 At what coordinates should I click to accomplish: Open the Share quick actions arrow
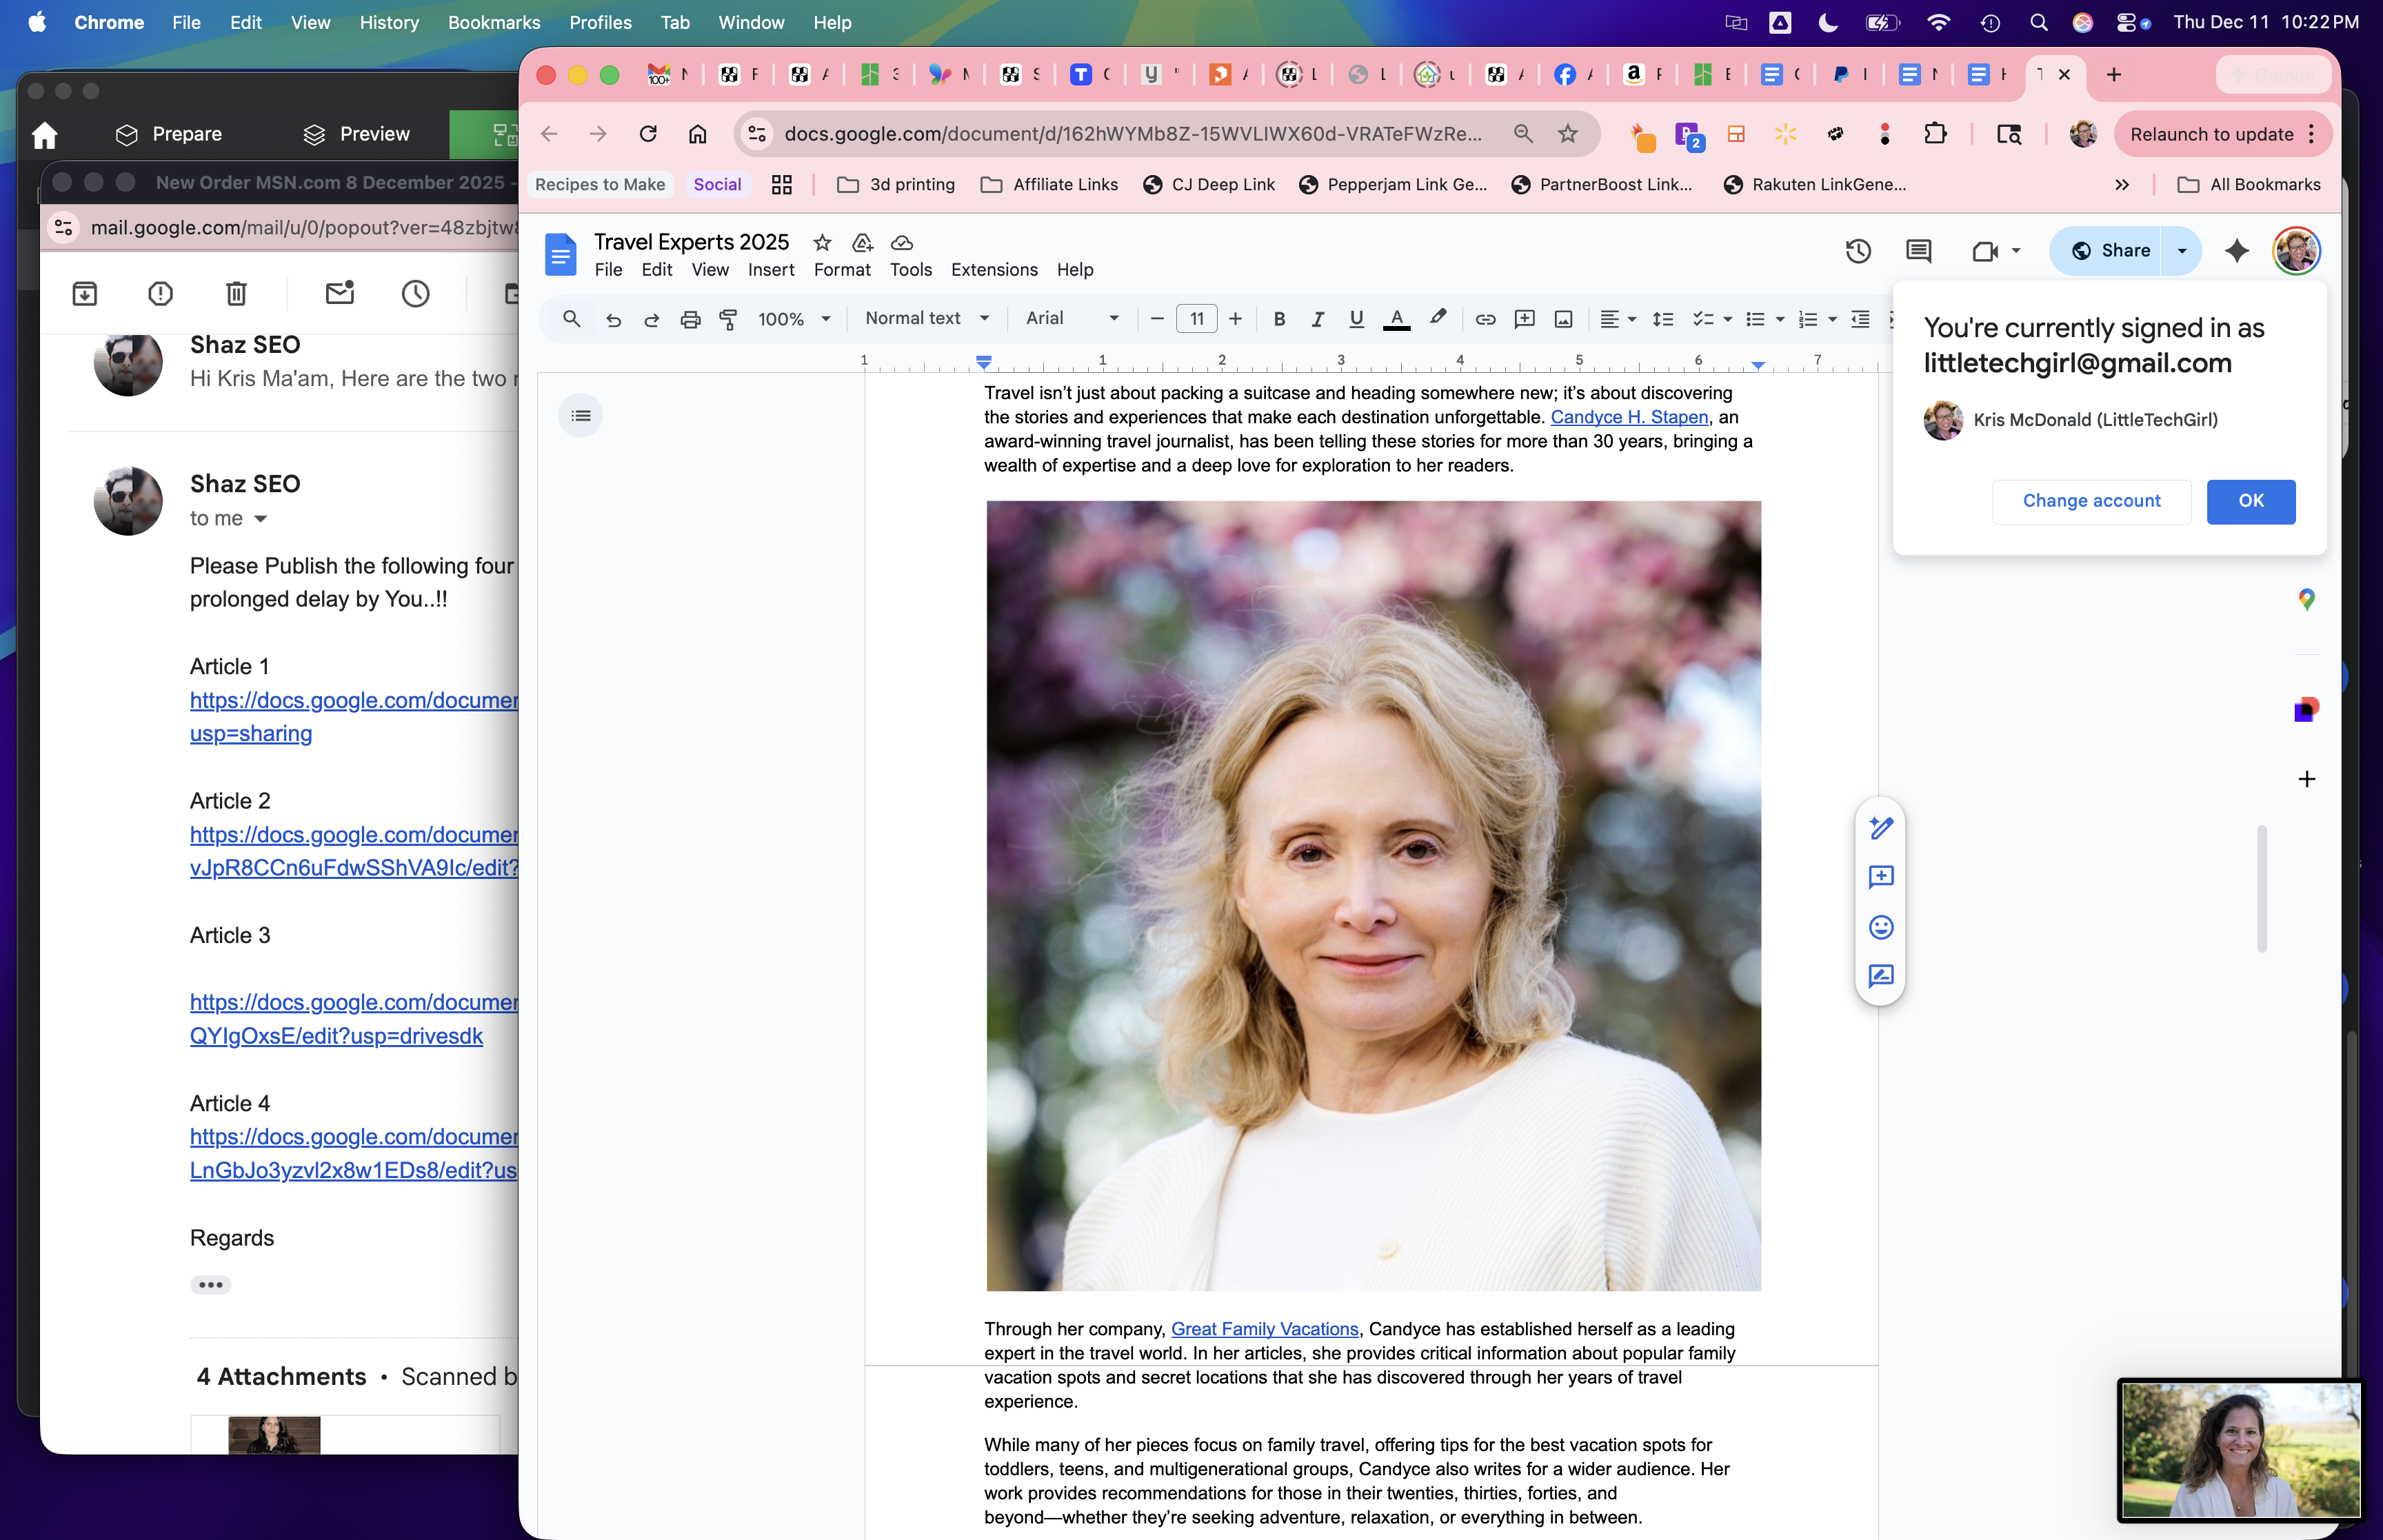pos(2182,251)
